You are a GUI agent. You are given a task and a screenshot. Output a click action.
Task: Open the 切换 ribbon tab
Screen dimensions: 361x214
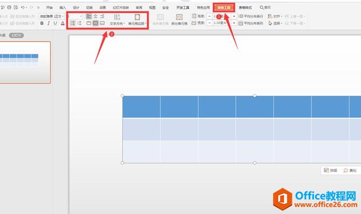coord(90,8)
